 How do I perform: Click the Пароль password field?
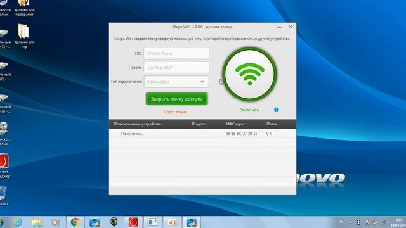tap(176, 68)
